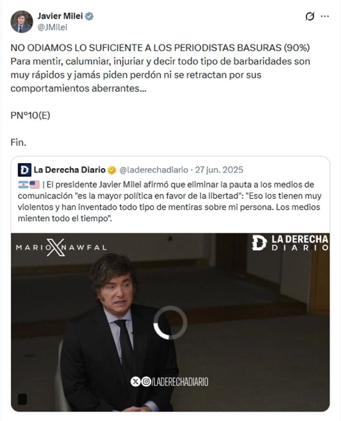Click the loading spinner on the video
This screenshot has height=421, width=343.
click(x=170, y=322)
